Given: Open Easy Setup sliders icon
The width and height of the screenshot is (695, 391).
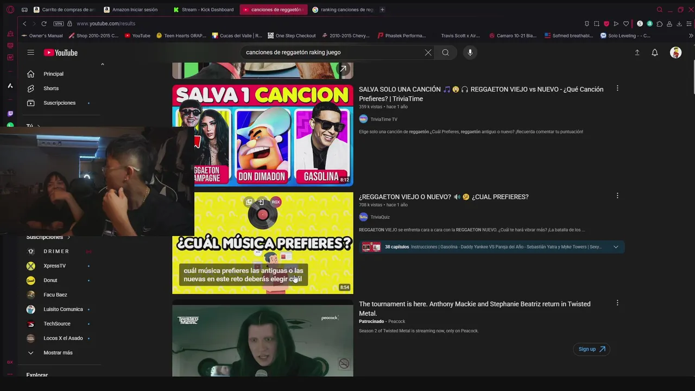Looking at the screenshot, I should click(689, 24).
